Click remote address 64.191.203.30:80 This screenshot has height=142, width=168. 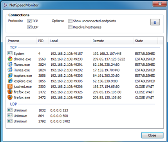tap(106, 75)
